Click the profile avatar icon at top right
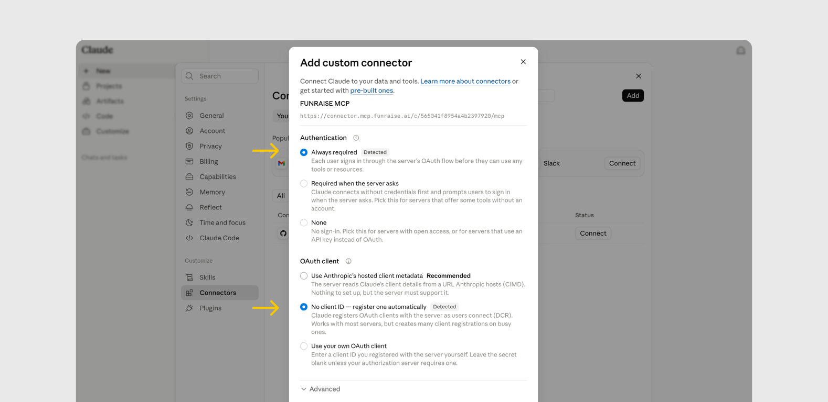 click(741, 50)
